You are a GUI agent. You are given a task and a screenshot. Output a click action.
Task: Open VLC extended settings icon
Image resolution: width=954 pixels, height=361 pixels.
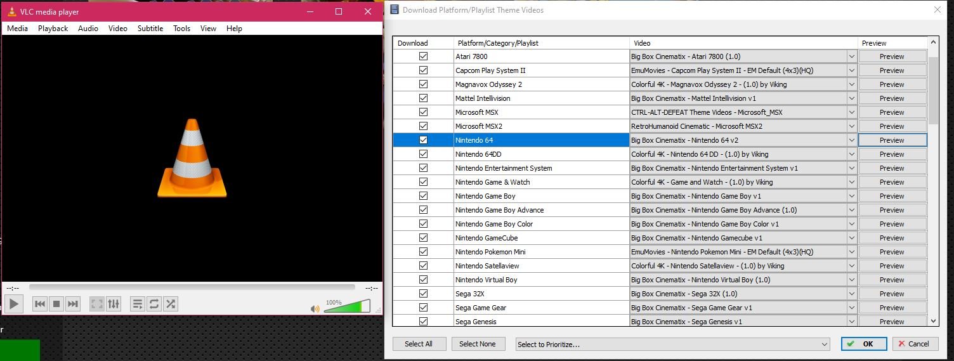tap(114, 304)
